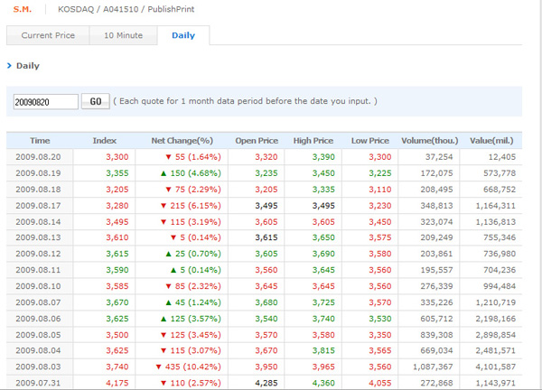
Task: Click the low price 4,055
Action: point(380,383)
